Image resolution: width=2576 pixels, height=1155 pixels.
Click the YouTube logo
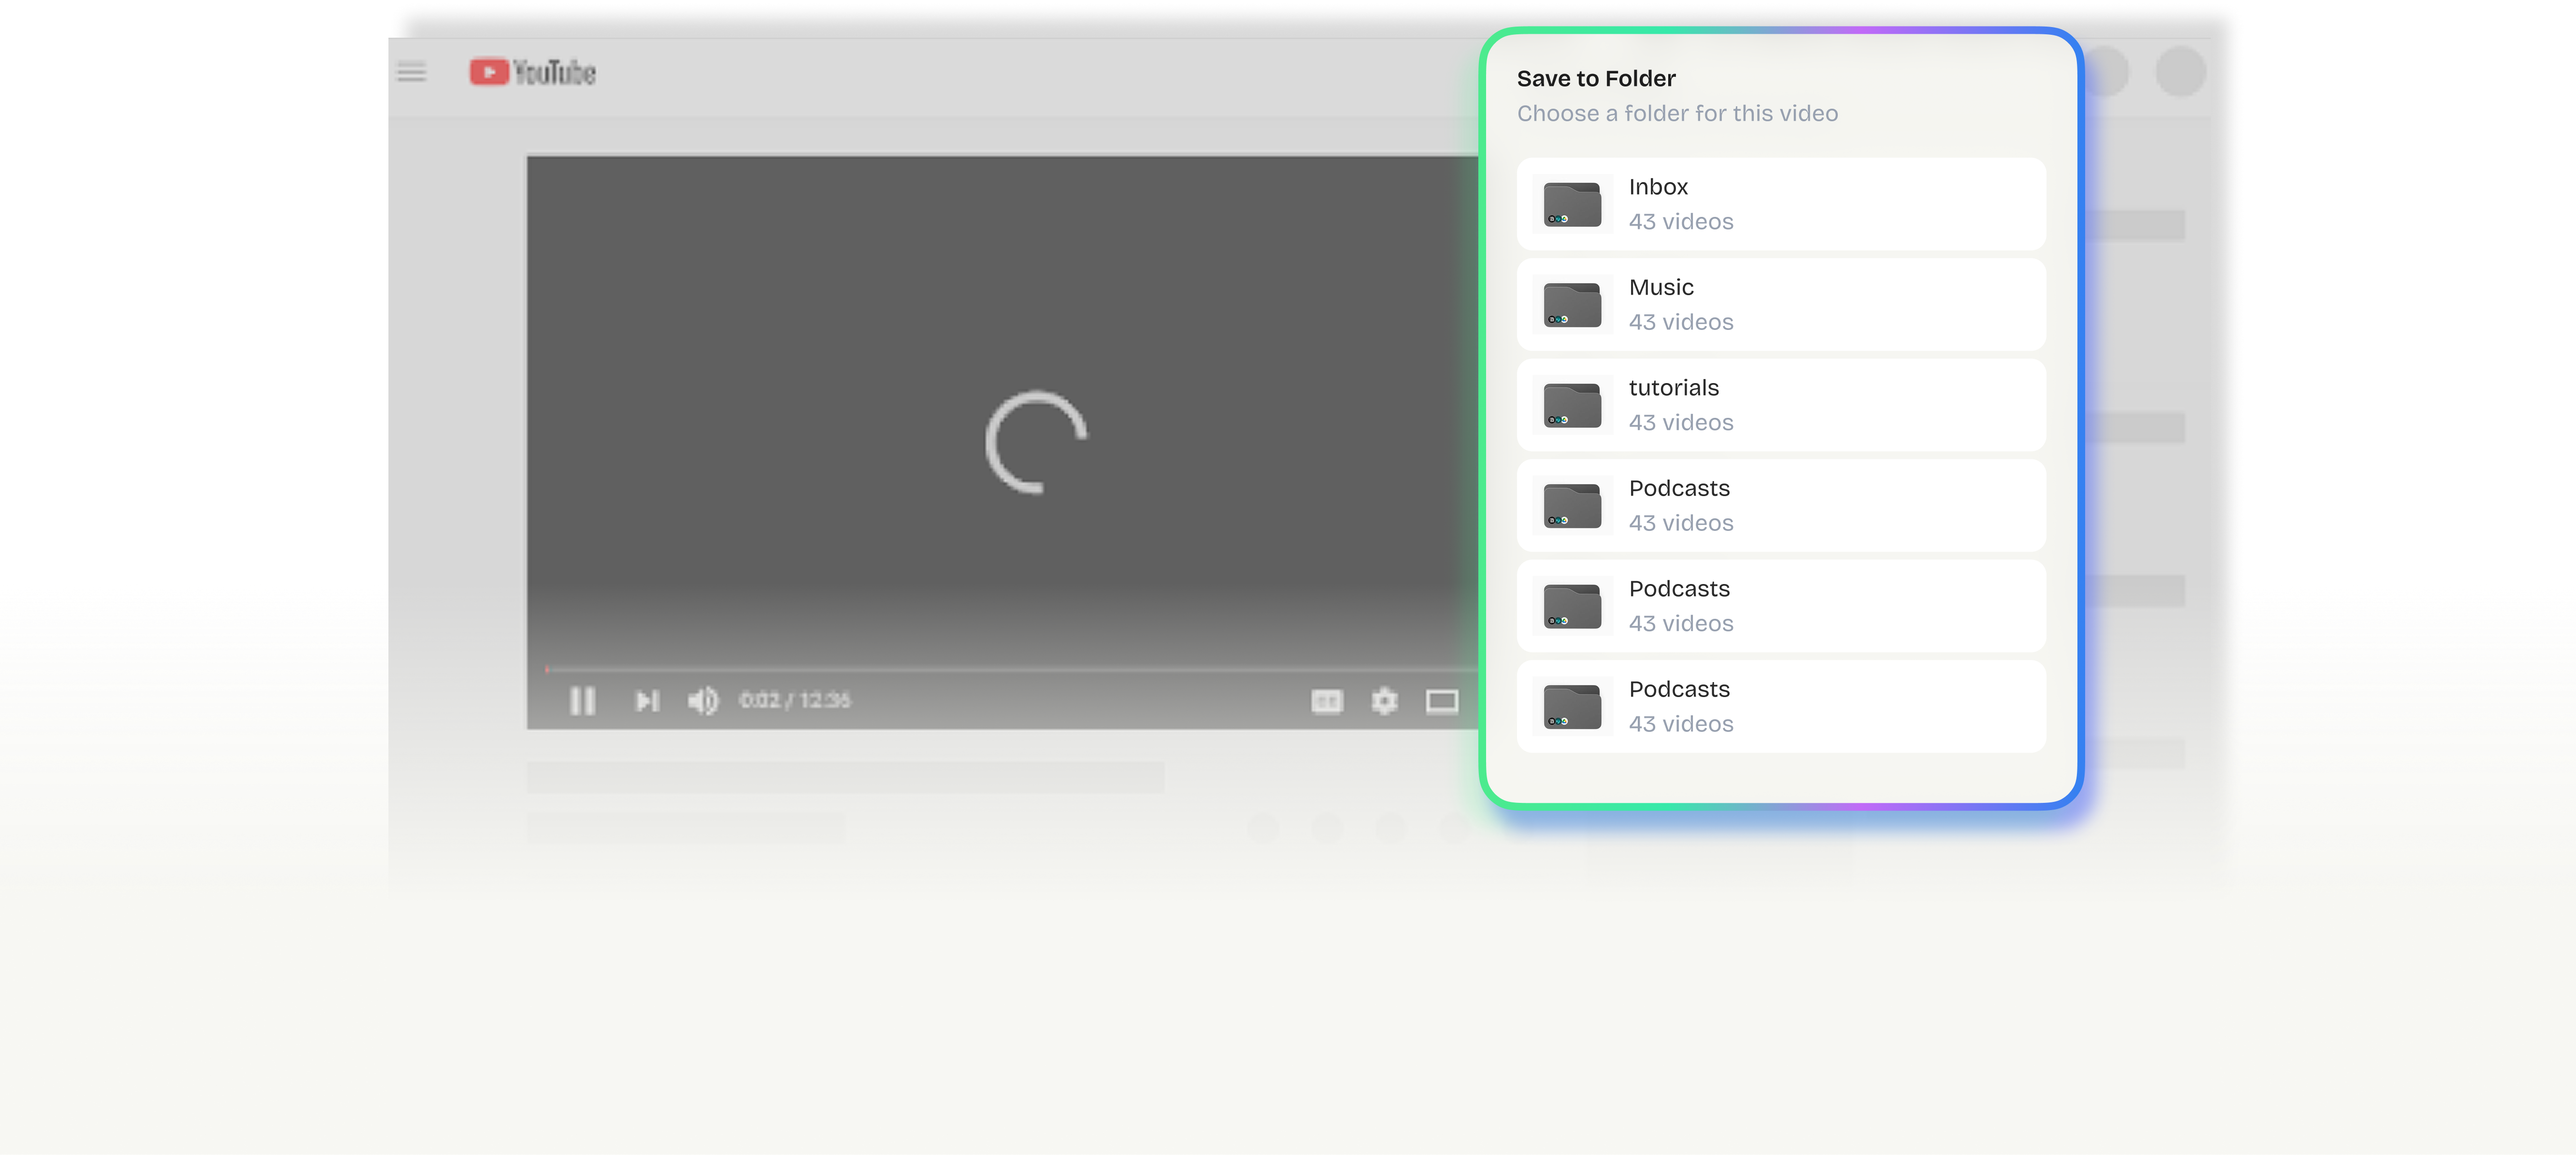click(x=531, y=72)
